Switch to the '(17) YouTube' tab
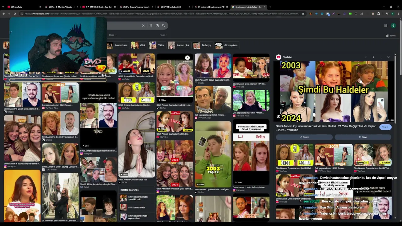 pos(24,7)
